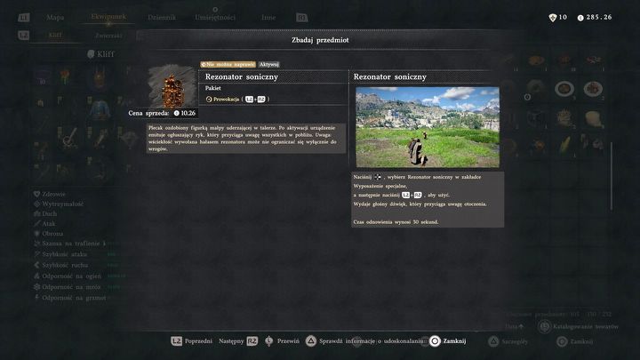
Task: Click the L2 Poprzedni button icon
Action: point(176,340)
